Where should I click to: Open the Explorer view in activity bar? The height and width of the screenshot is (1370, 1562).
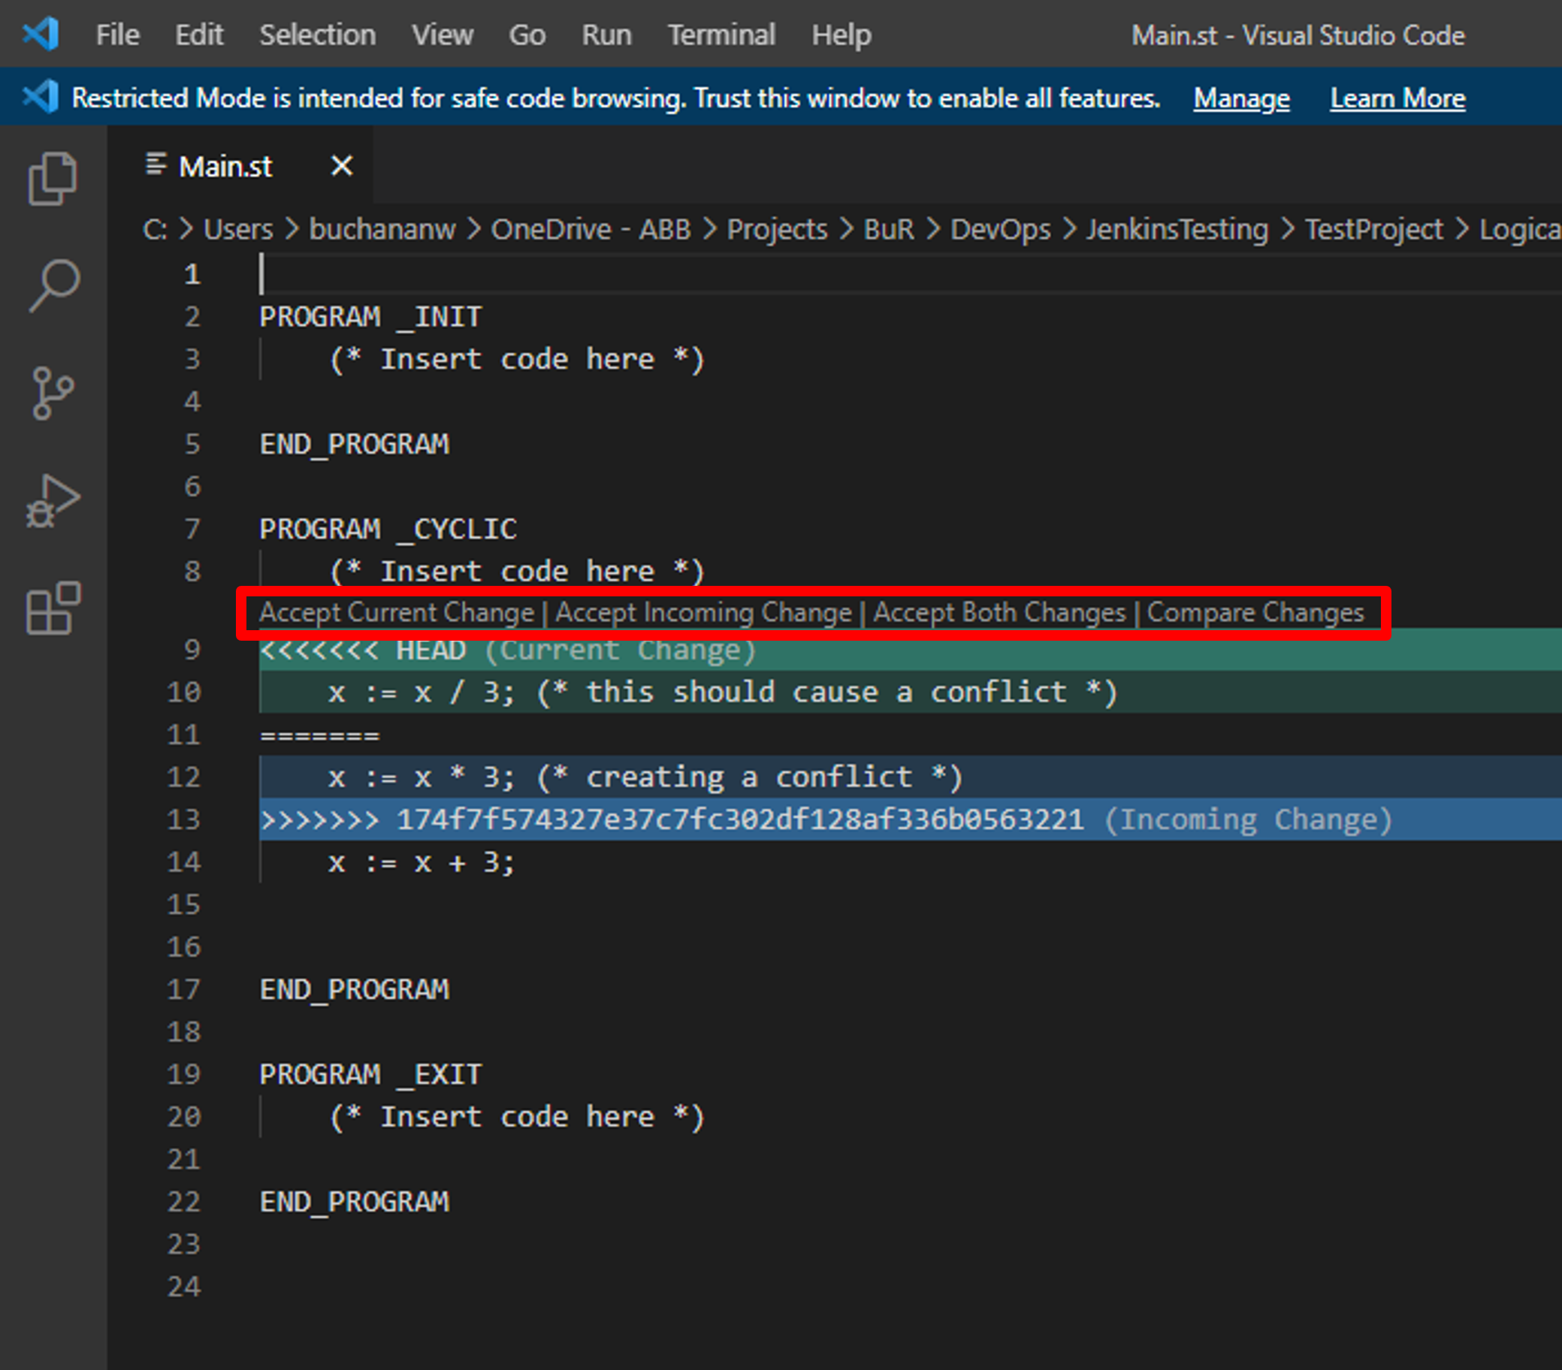coord(53,179)
